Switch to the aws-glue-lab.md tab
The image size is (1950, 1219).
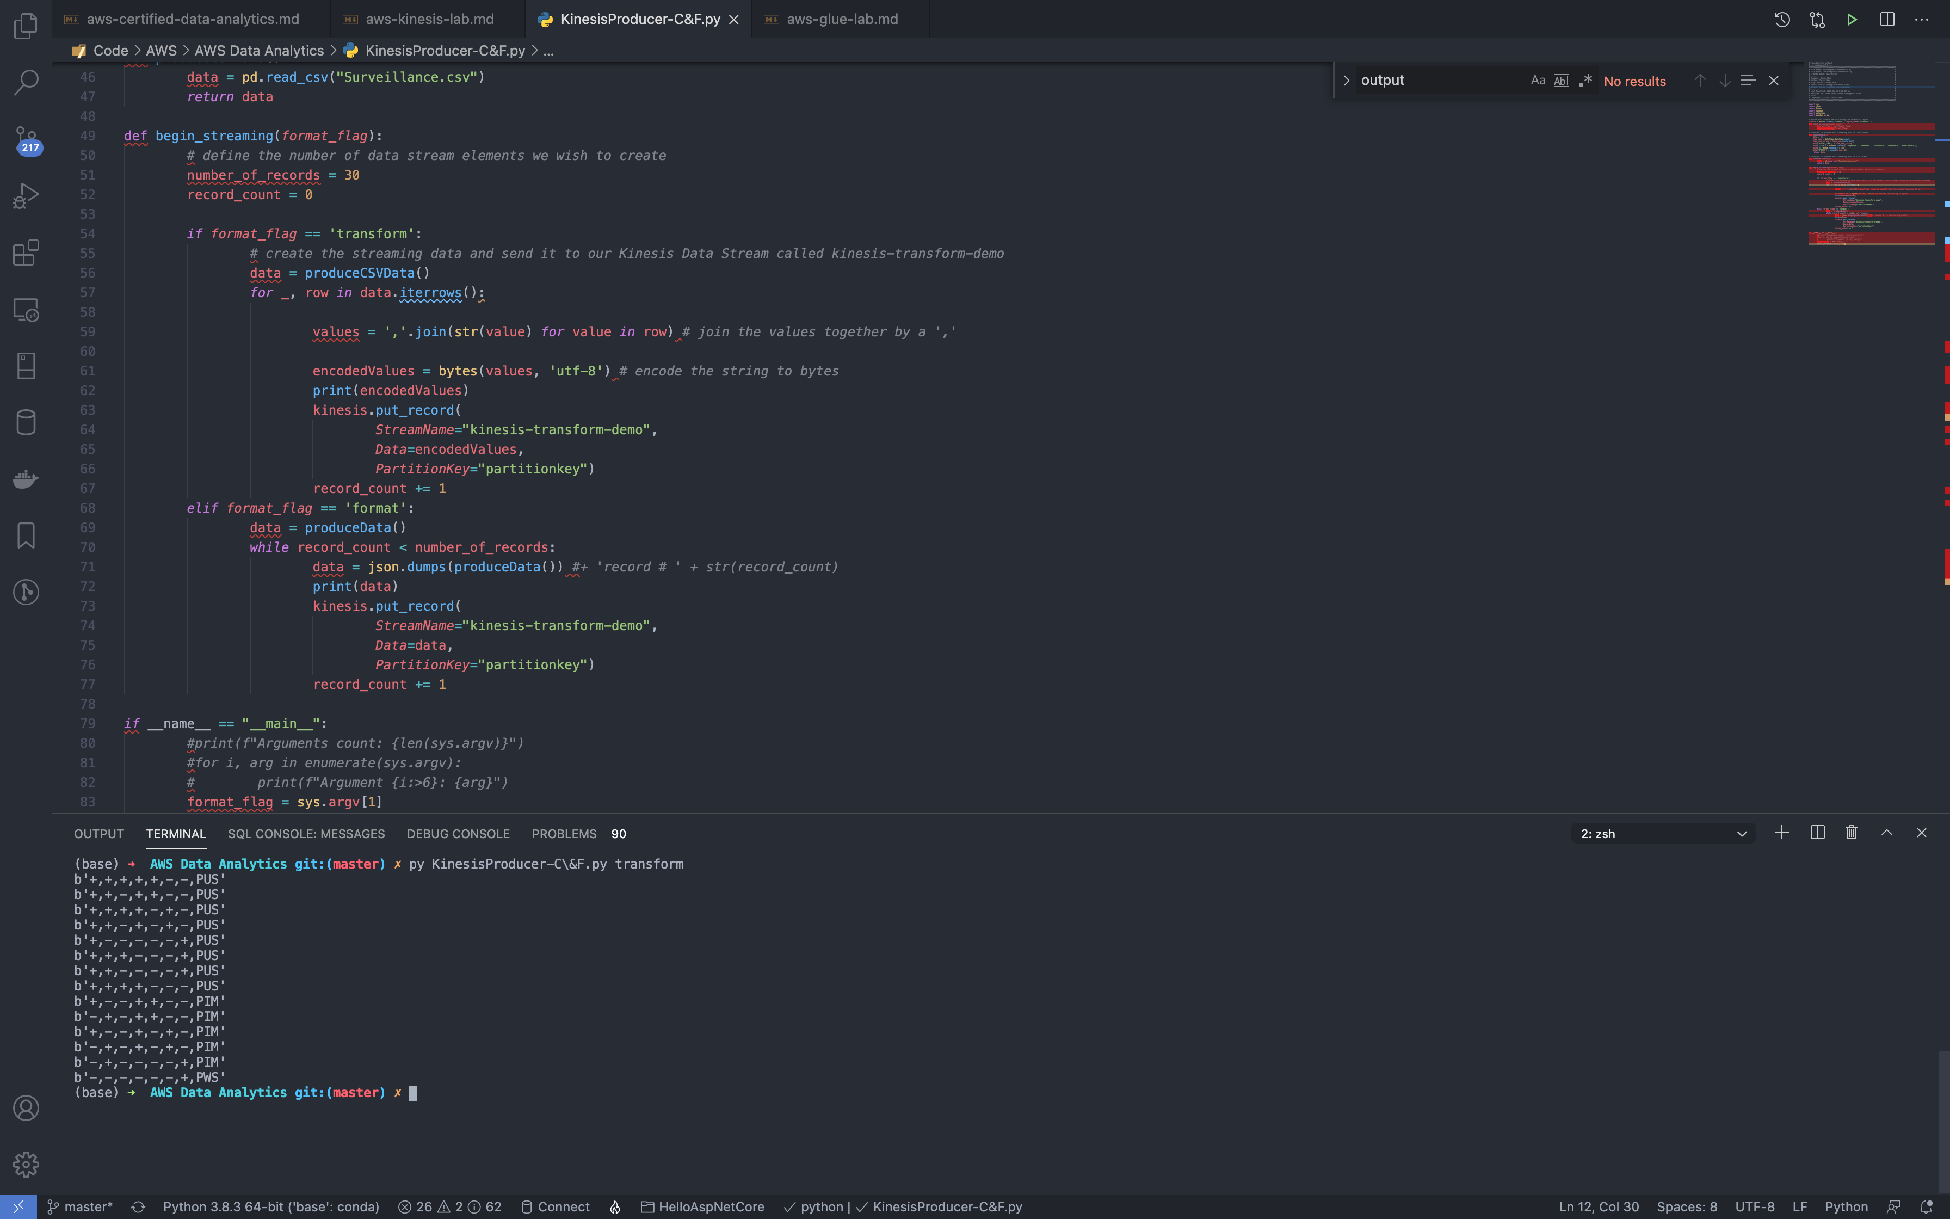pyautogui.click(x=841, y=20)
